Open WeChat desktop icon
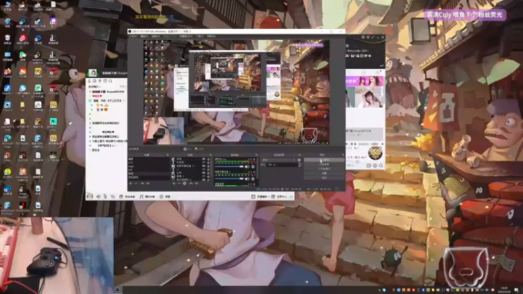Screen dimensions: 523x294 (23, 55)
